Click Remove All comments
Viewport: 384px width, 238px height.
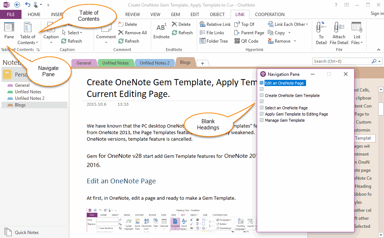click(133, 32)
